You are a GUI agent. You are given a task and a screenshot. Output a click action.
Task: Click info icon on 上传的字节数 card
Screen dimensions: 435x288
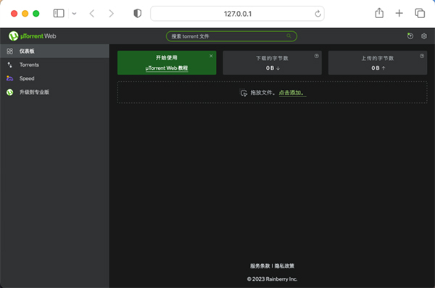tap(422, 56)
